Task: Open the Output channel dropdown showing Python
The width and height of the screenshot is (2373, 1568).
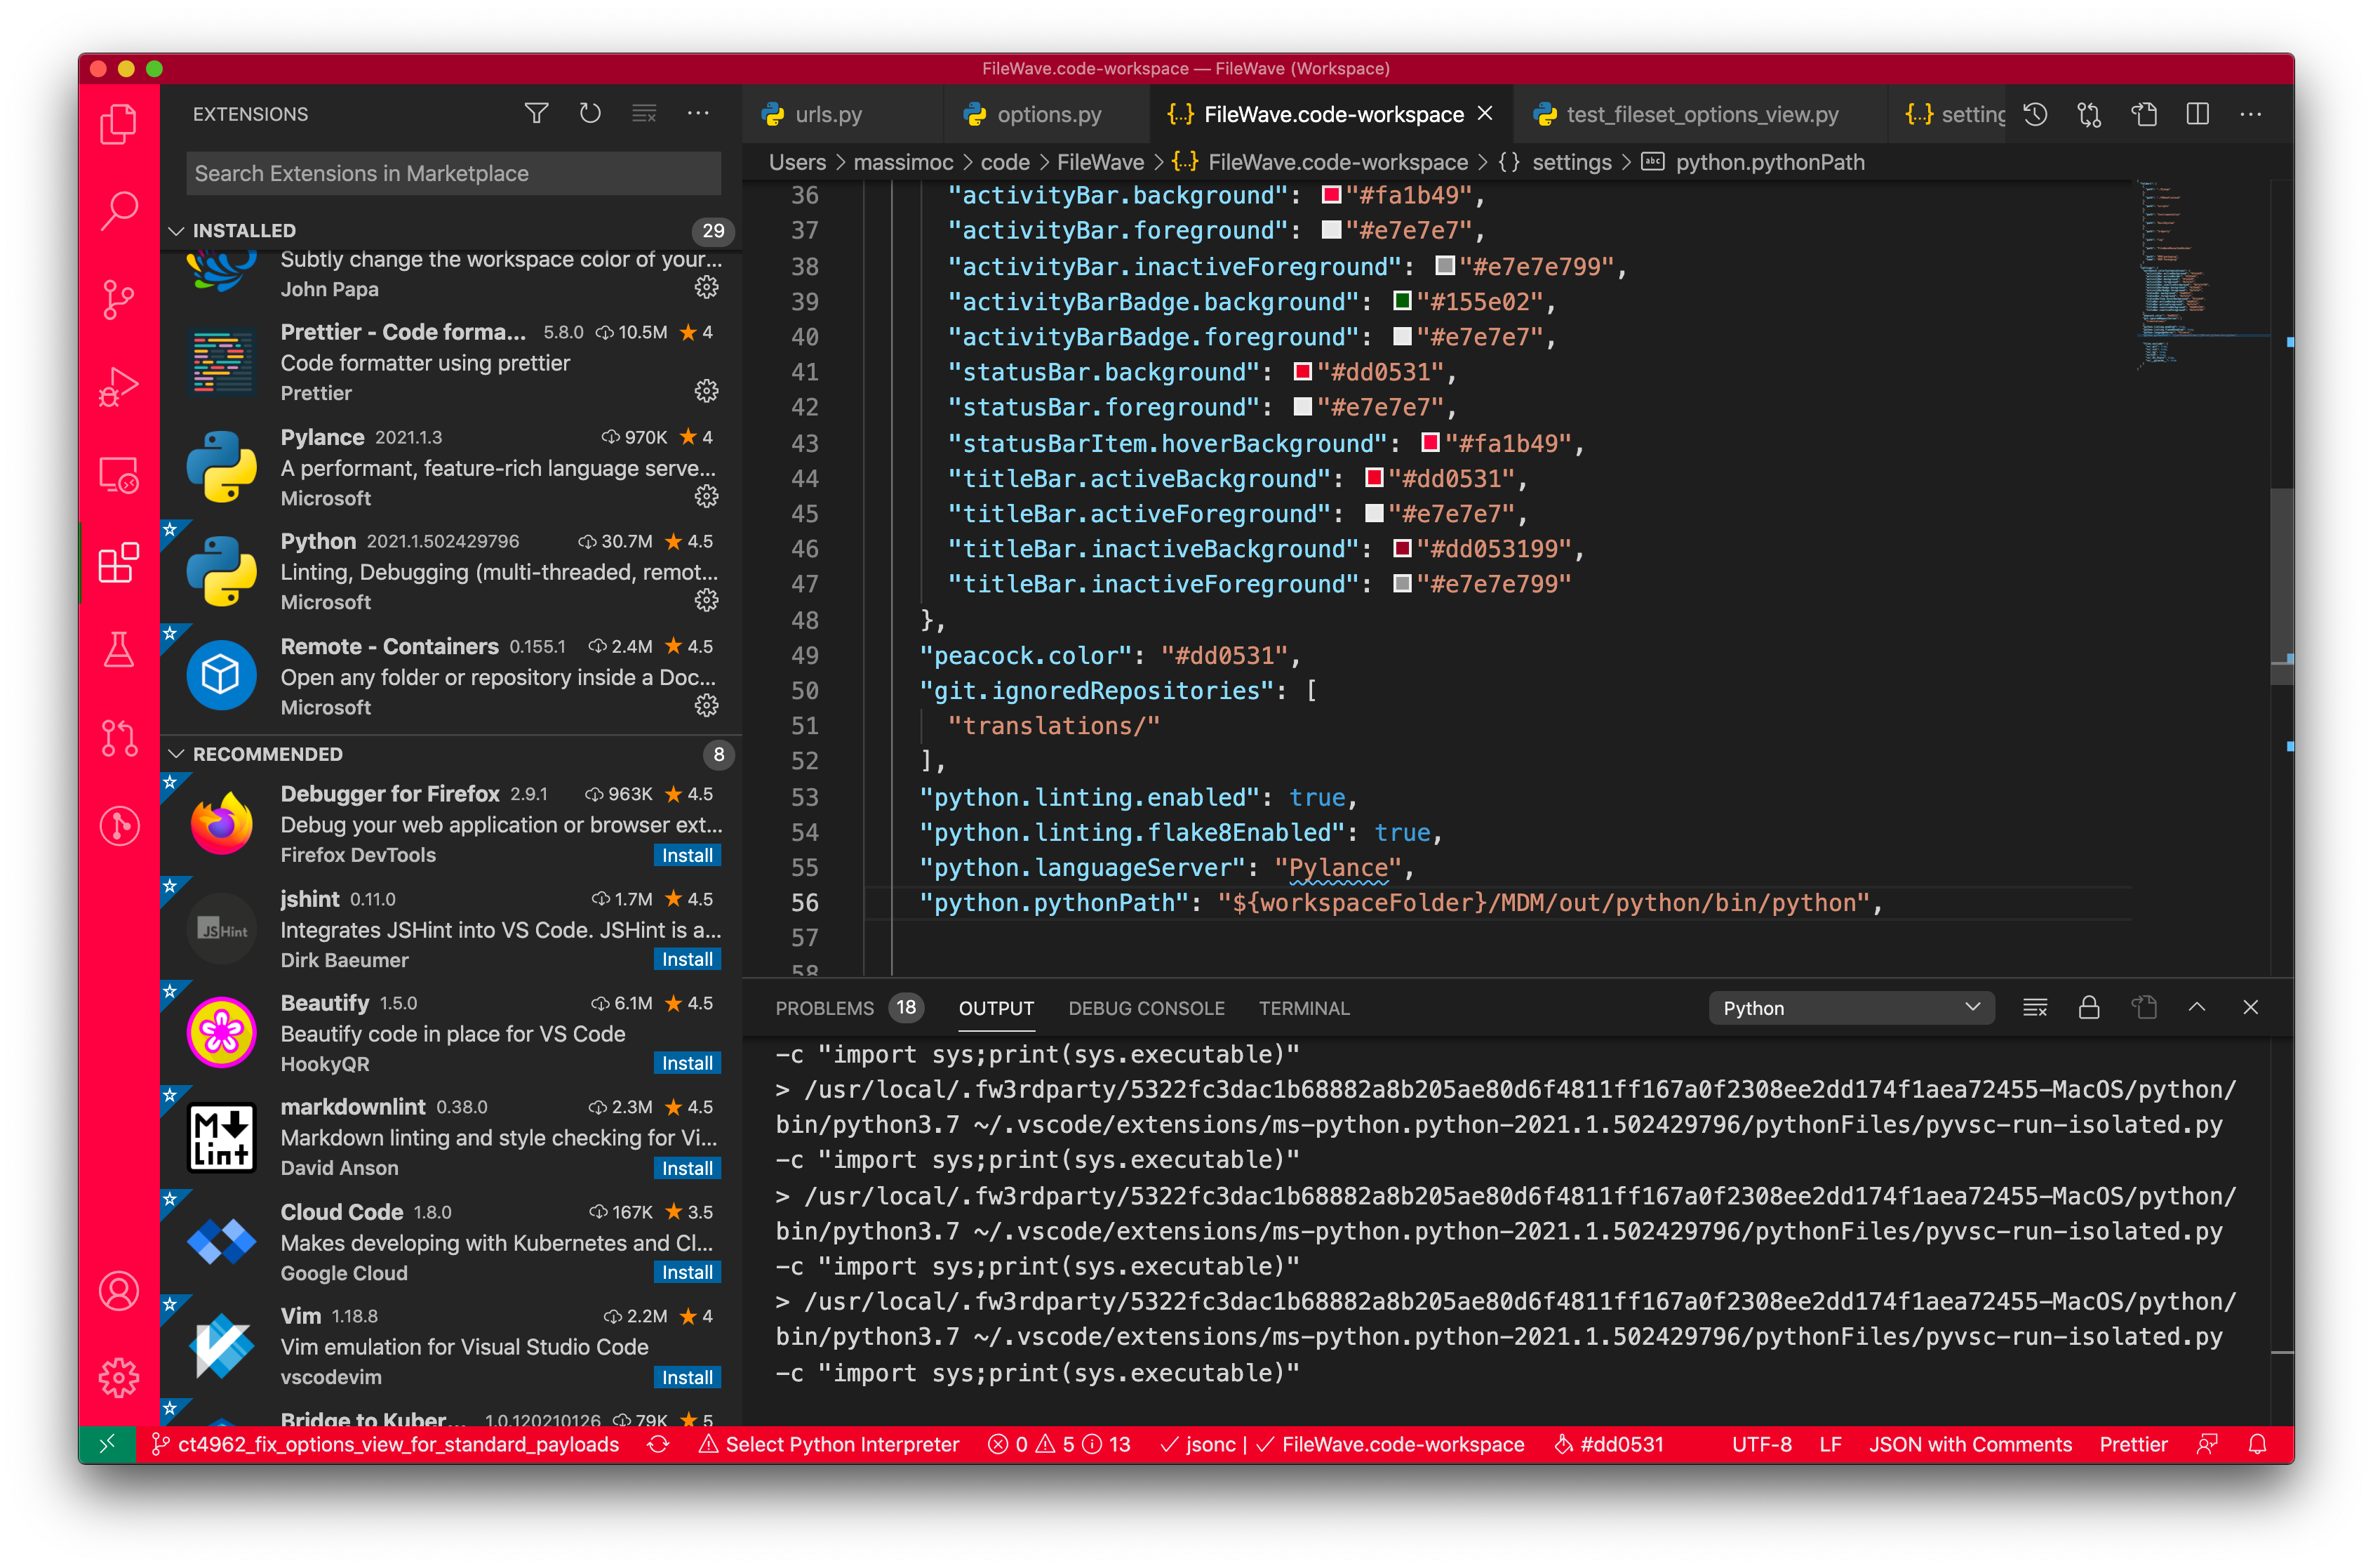Action: pos(1850,1008)
